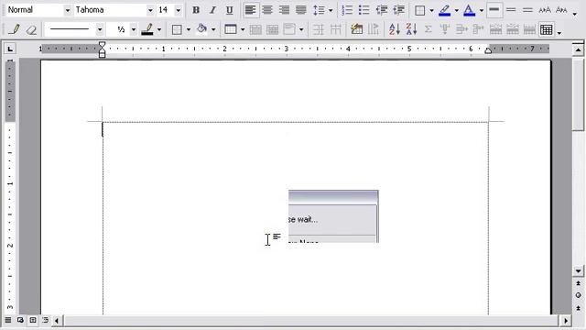Toggle Underline formatting
Viewport: 586px width, 330px height.
click(230, 10)
